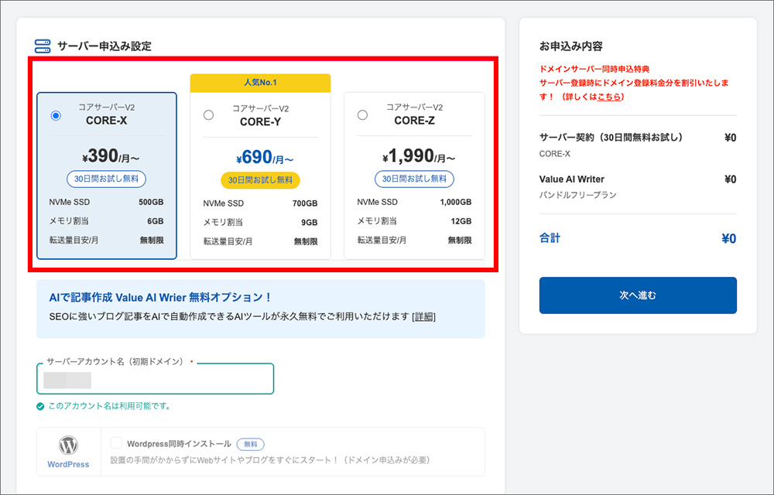Click the 合計 label in the summary
774x495 pixels.
click(550, 238)
